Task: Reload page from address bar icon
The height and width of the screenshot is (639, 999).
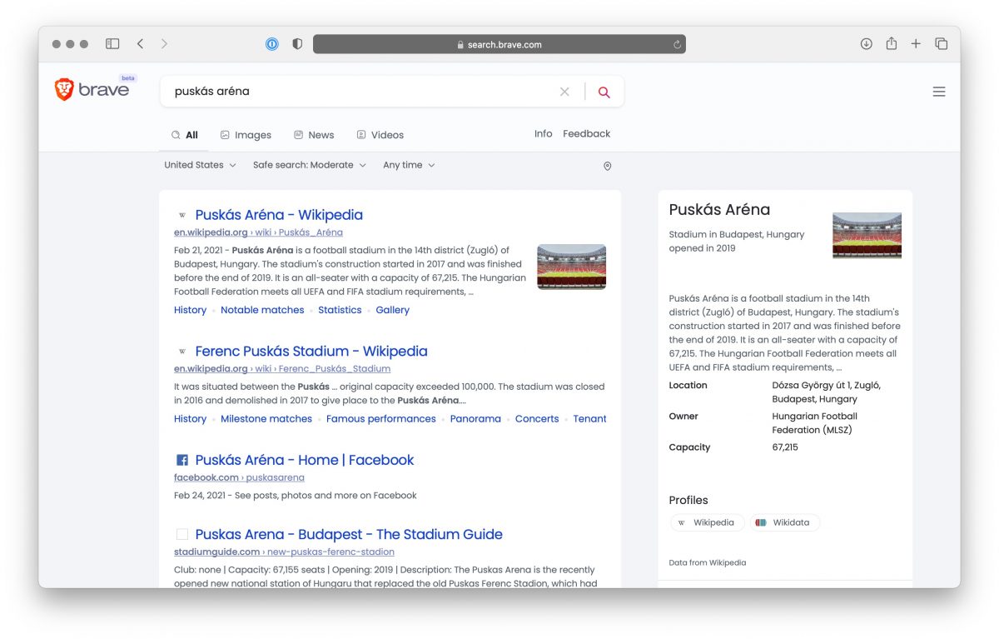Action: pos(677,45)
